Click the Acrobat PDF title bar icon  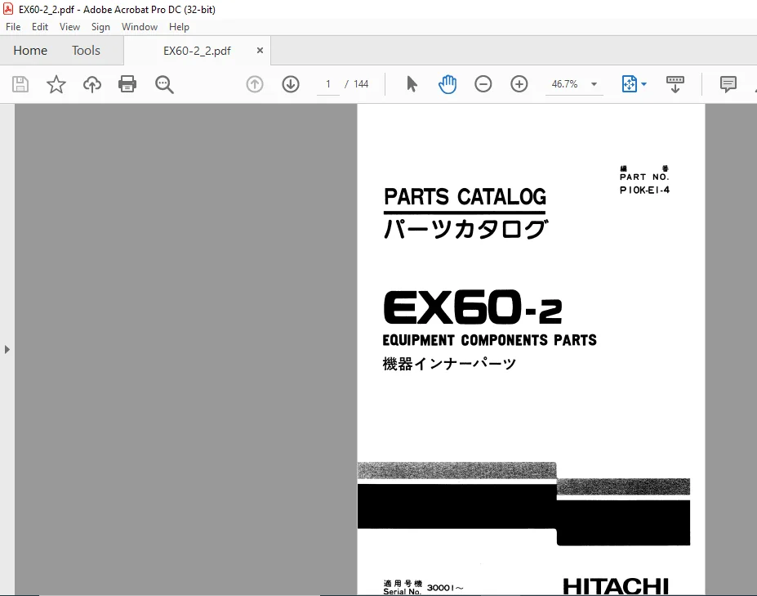8,9
